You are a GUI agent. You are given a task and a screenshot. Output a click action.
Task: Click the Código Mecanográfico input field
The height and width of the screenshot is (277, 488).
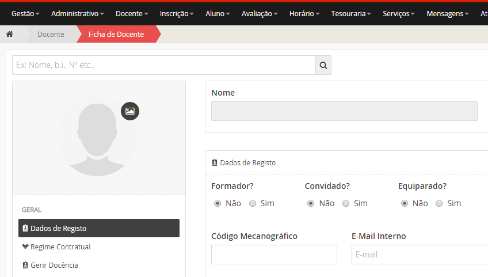coord(274,255)
